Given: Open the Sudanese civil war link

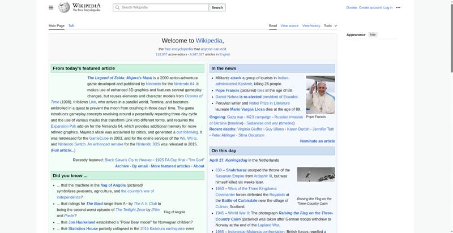Looking at the screenshot, I should (x=262, y=123).
